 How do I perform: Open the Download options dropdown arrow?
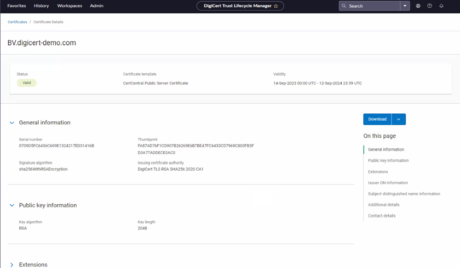coord(398,119)
